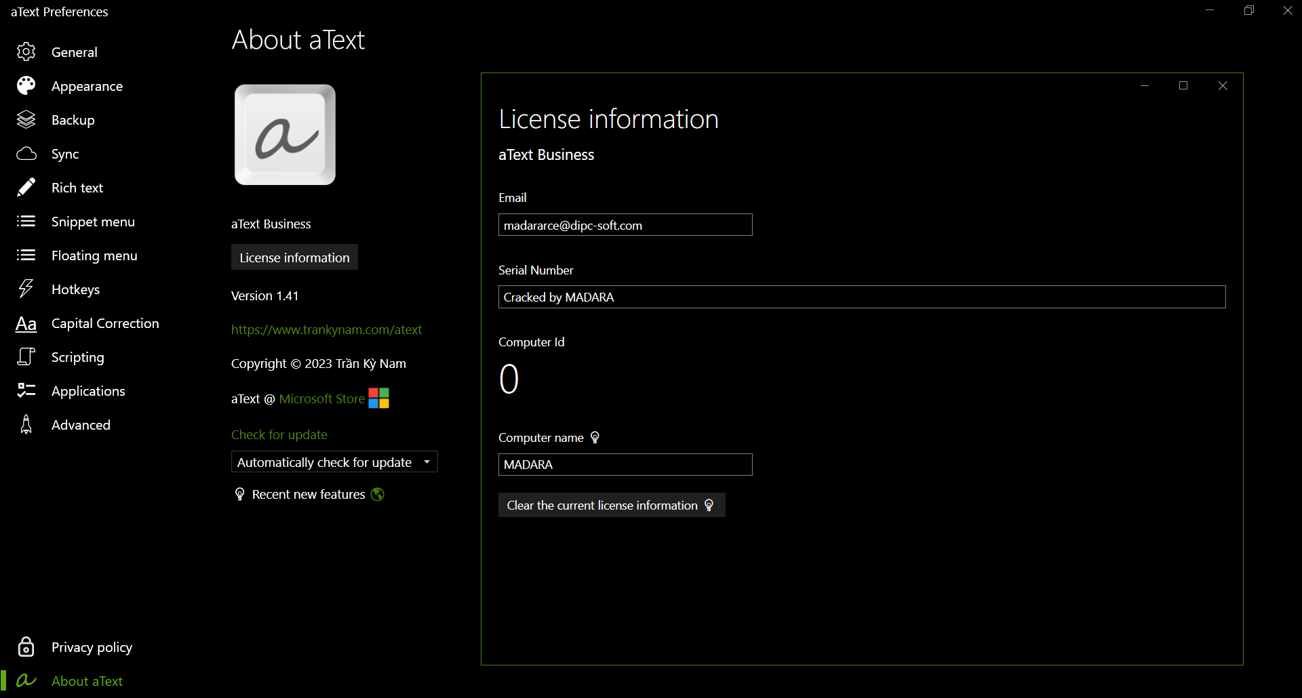Restore down the aText Preferences window

pos(1249,10)
